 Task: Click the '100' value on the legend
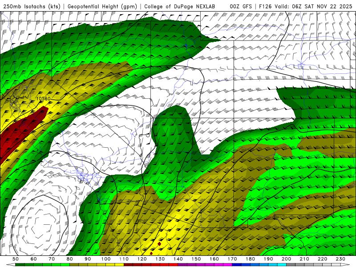[x=106, y=259]
